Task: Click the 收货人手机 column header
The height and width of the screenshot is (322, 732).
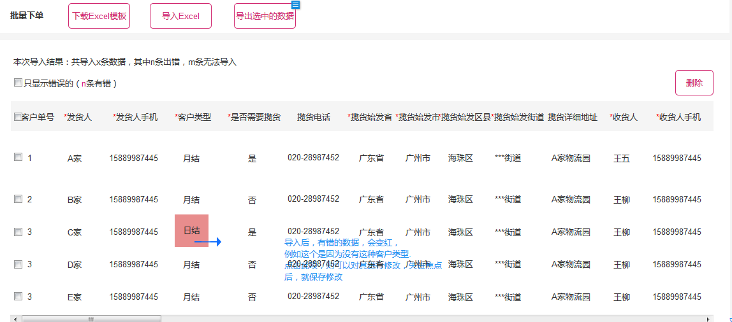Action: (678, 117)
